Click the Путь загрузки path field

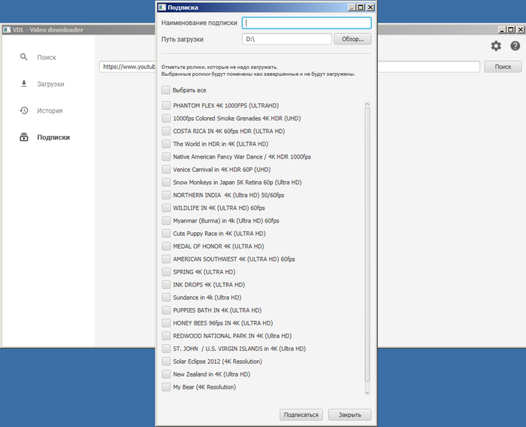click(287, 39)
